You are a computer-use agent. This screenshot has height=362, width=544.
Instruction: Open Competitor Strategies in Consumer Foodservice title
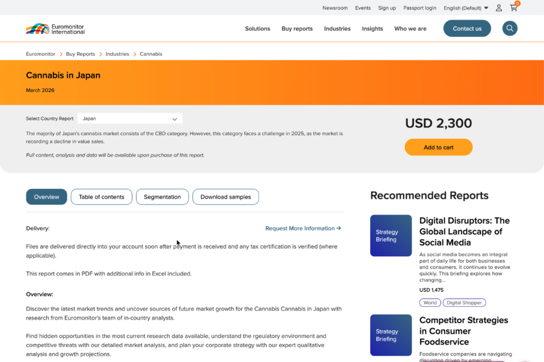click(x=463, y=331)
